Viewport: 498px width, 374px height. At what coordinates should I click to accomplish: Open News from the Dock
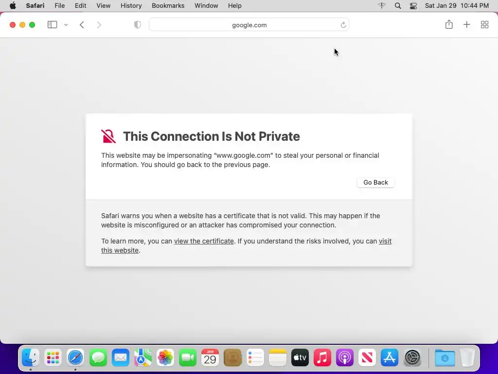point(367,357)
